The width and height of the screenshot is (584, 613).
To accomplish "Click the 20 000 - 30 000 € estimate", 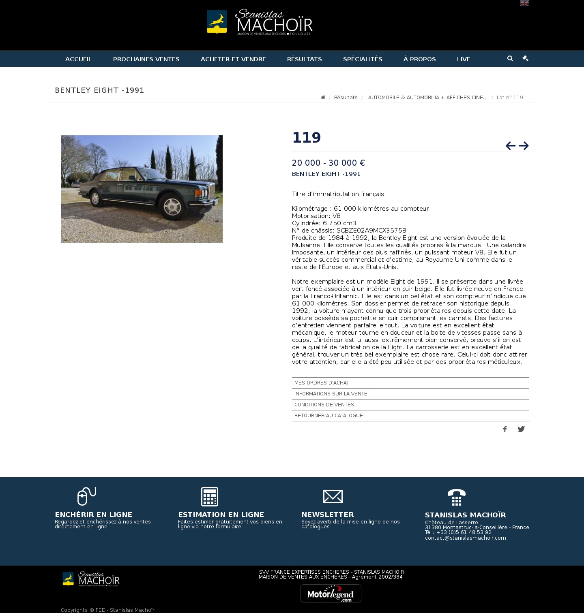I will (x=328, y=163).
